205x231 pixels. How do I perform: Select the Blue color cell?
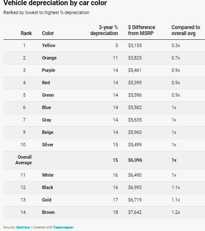pyautogui.click(x=46, y=107)
